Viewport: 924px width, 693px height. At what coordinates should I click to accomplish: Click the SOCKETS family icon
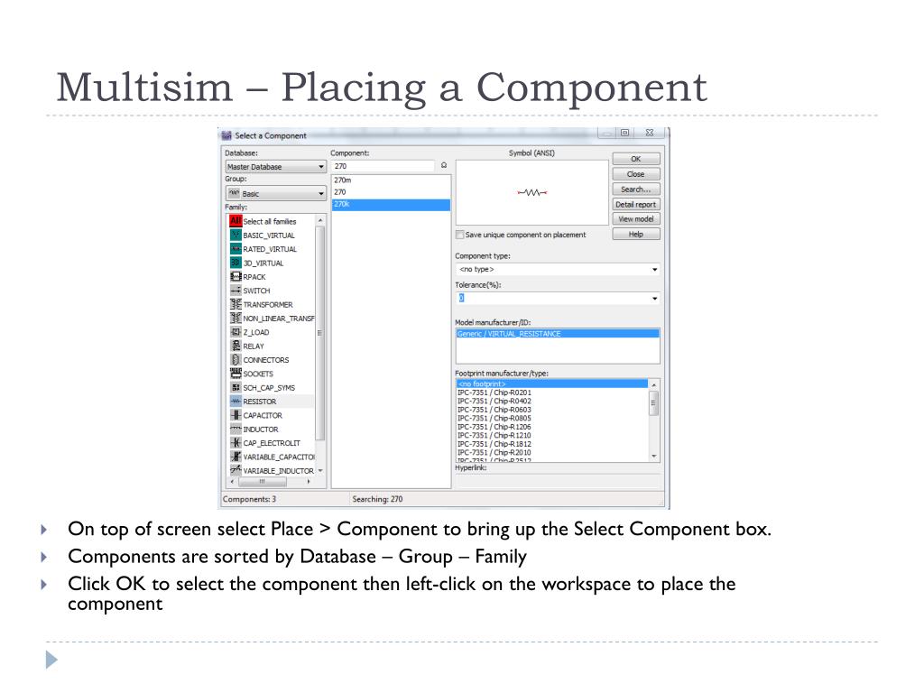coord(236,374)
